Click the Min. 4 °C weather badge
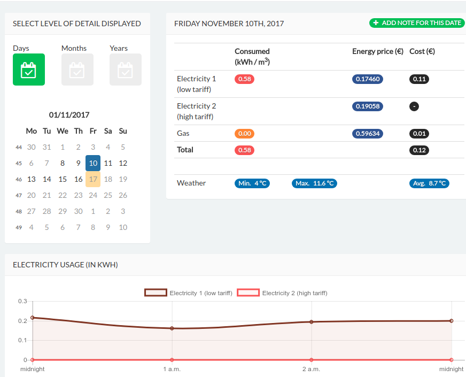The height and width of the screenshot is (377, 466). point(252,183)
